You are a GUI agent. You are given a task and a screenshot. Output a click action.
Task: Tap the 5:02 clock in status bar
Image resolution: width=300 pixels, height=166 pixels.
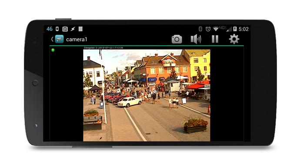pos(243,29)
